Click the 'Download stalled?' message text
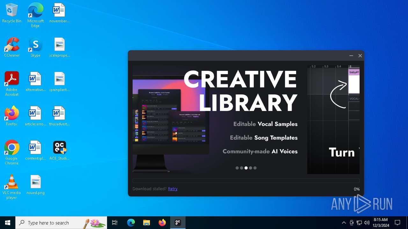408x229 pixels. (x=149, y=189)
